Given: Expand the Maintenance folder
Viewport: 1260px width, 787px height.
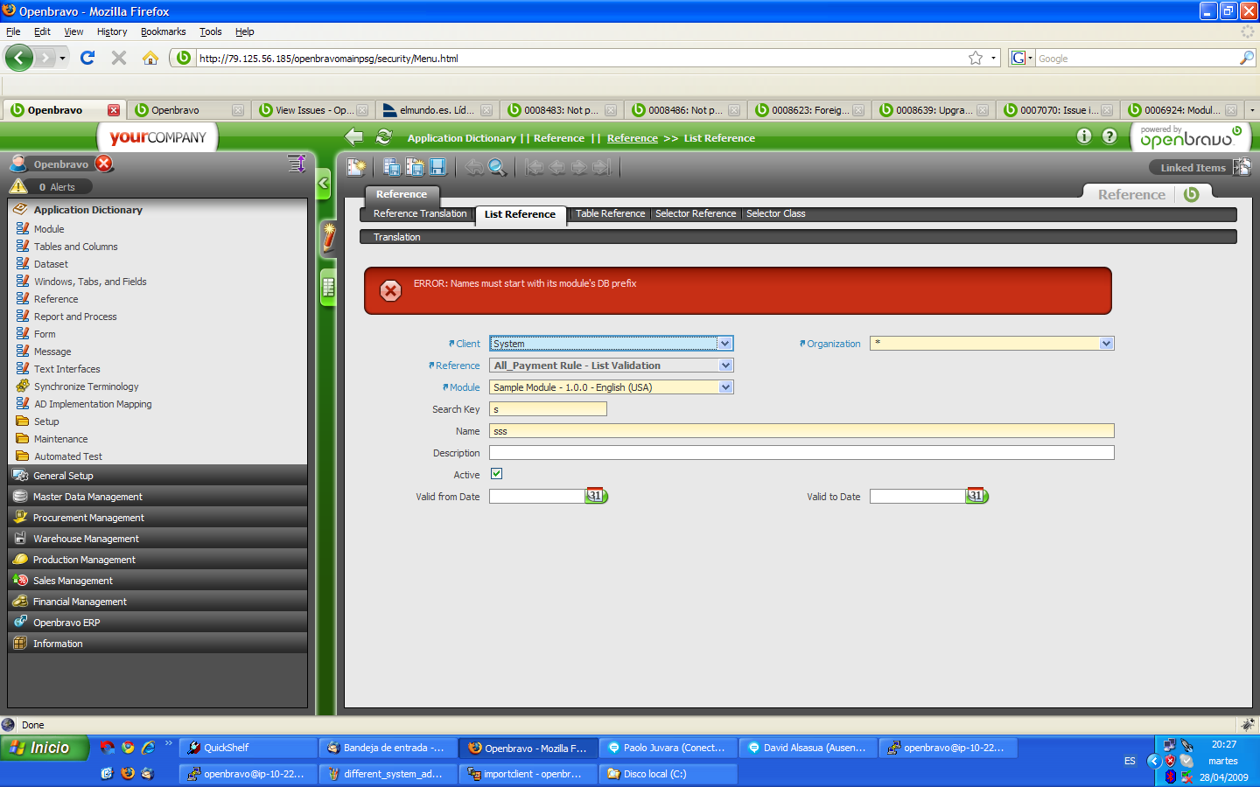Looking at the screenshot, I should [x=60, y=439].
